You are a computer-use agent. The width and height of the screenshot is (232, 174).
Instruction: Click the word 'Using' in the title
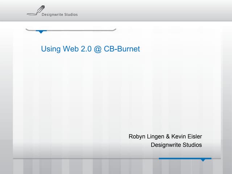point(50,49)
